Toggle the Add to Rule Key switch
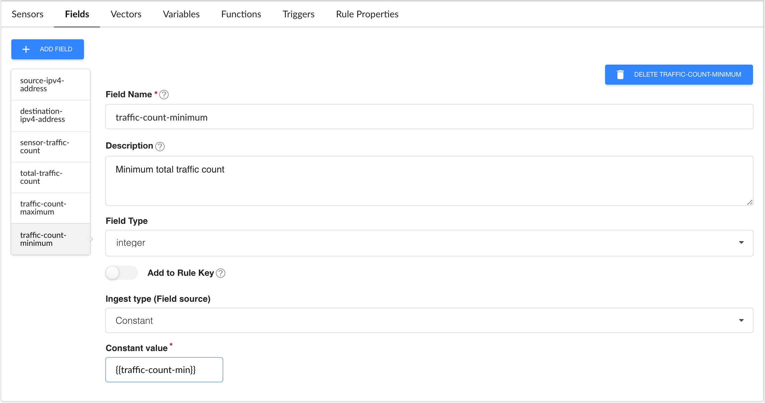765x403 pixels. [121, 273]
